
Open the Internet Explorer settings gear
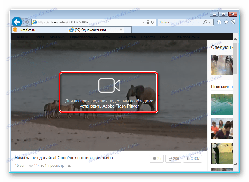click(x=233, y=22)
